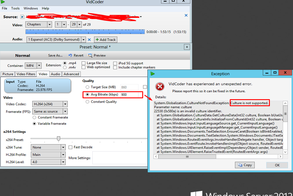Click the scroll up arrow in exception details
The image size is (293, 196).
coord(285,104)
